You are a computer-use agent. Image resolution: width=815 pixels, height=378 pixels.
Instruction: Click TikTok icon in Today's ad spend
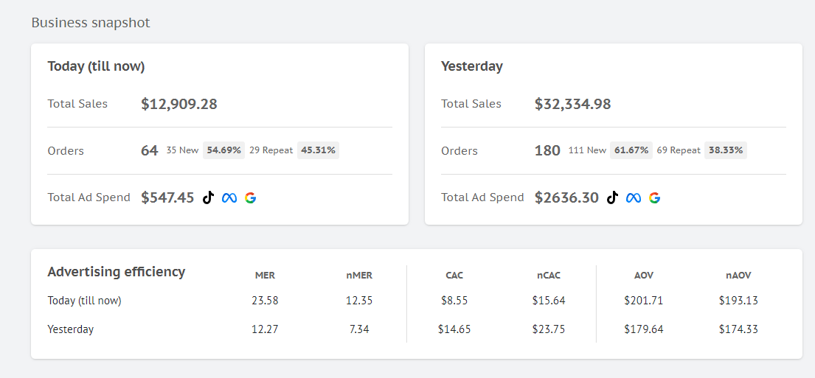pyautogui.click(x=208, y=197)
